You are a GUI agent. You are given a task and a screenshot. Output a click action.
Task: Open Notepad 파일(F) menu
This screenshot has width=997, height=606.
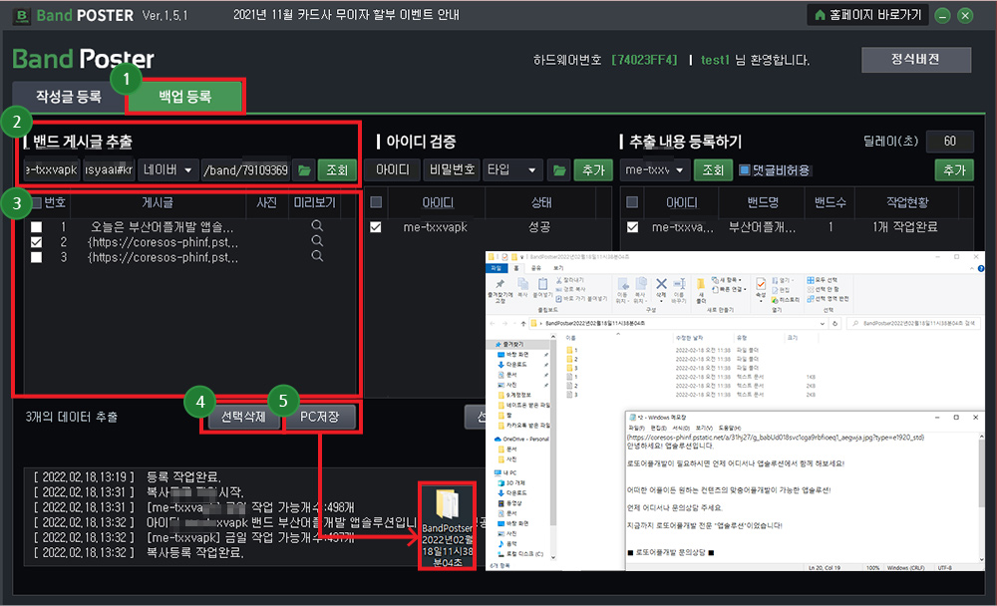point(637,428)
